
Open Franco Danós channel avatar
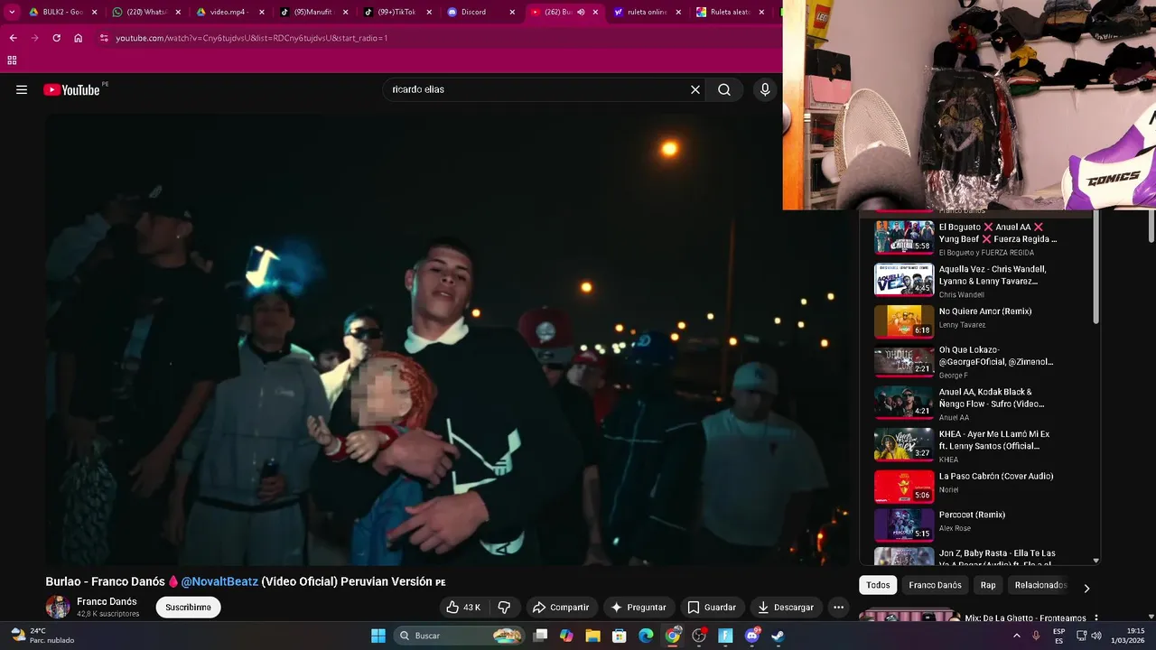pyautogui.click(x=58, y=607)
